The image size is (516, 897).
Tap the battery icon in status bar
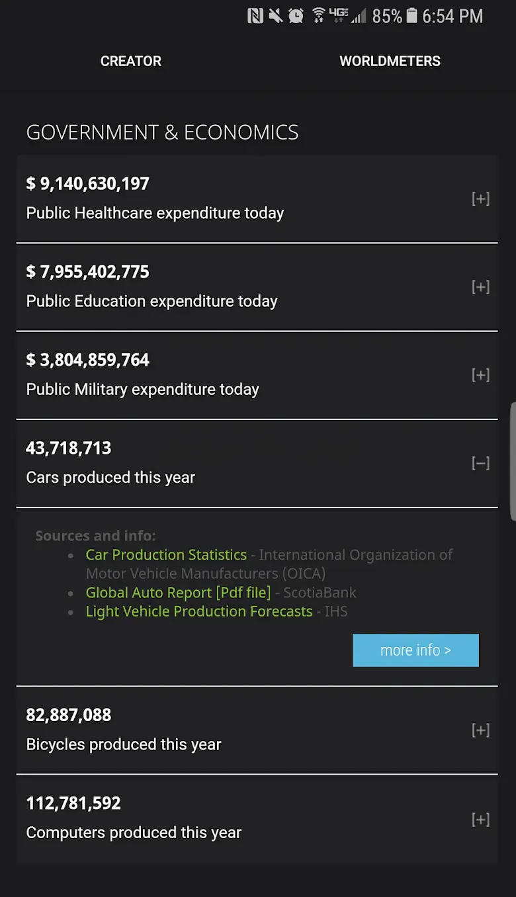tap(411, 16)
